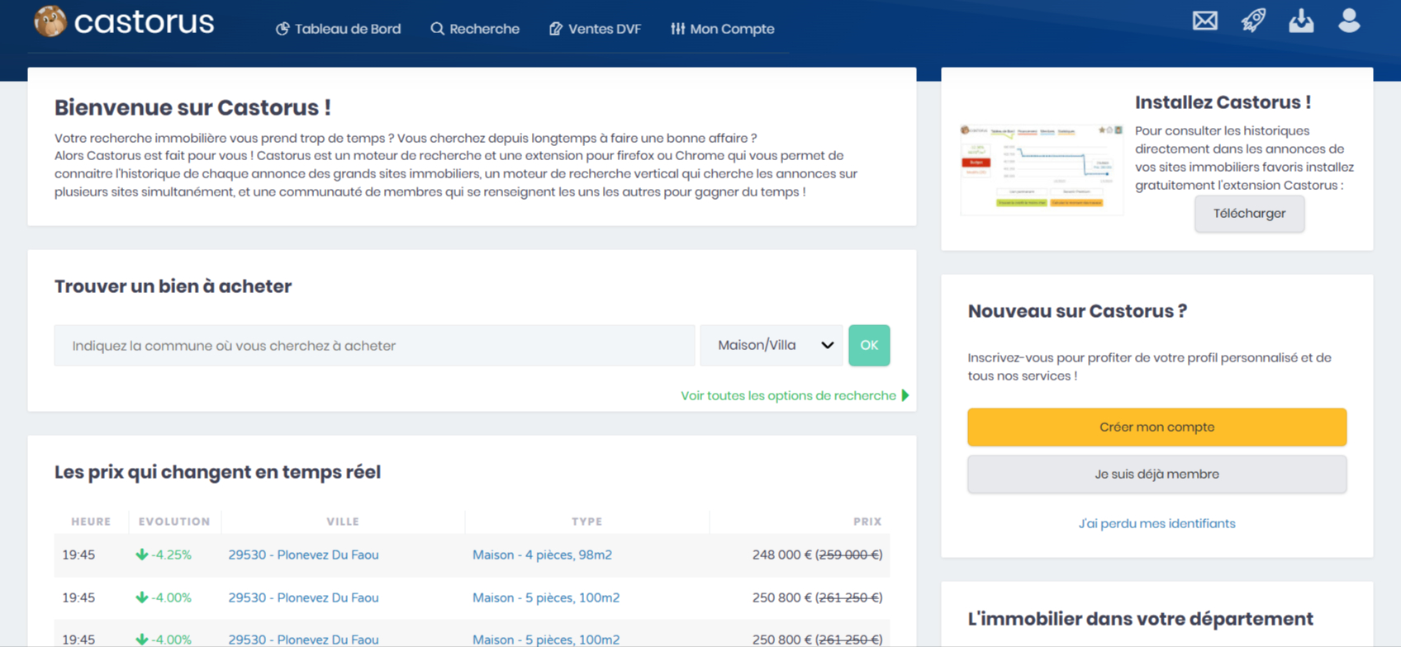Click the EVOLUTION column header
Image resolution: width=1401 pixels, height=647 pixels.
[x=174, y=522]
